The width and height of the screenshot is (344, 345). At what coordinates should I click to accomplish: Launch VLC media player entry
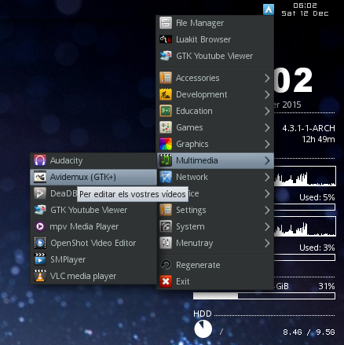(93, 276)
